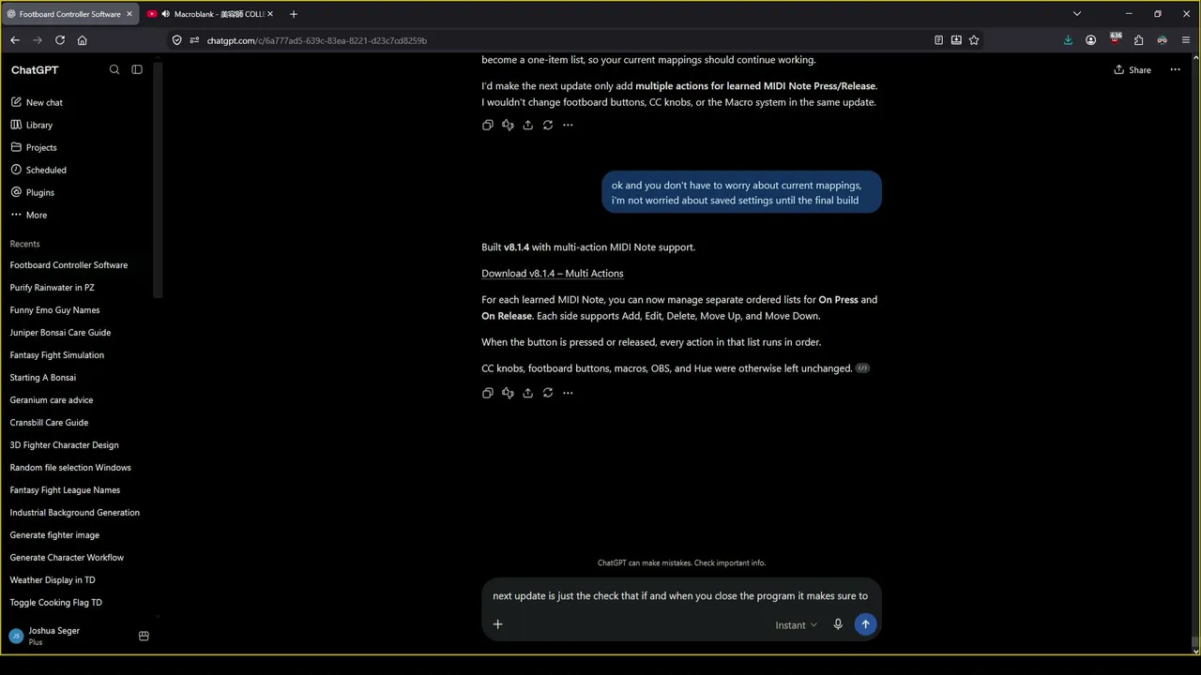Share the v8.1.4 response via upload icon
The image size is (1201, 675).
(x=528, y=393)
